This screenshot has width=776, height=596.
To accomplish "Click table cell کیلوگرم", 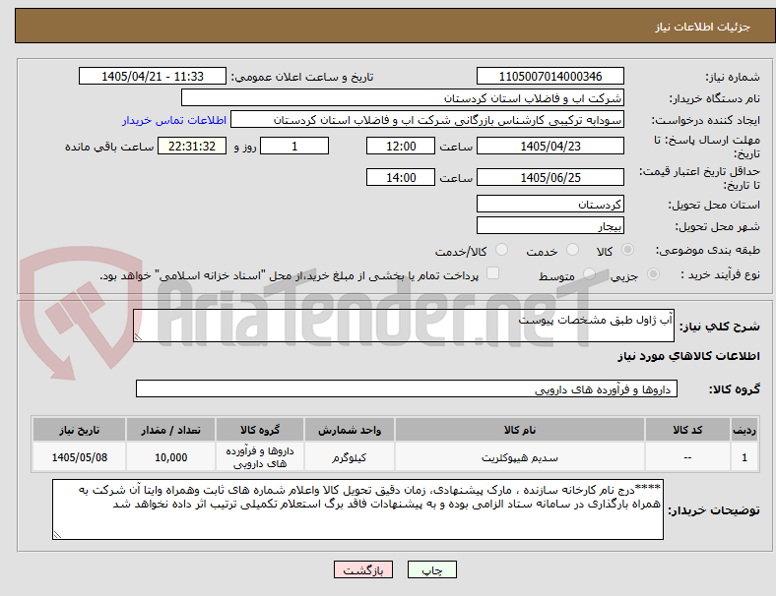I will point(350,457).
